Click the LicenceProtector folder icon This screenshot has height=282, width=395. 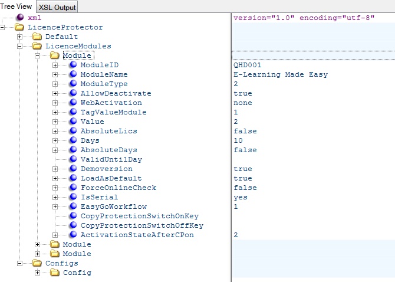[x=20, y=27]
